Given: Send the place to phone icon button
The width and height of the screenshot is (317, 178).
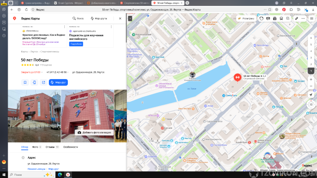Looking at the screenshot, I should pyautogui.click(x=34, y=82).
